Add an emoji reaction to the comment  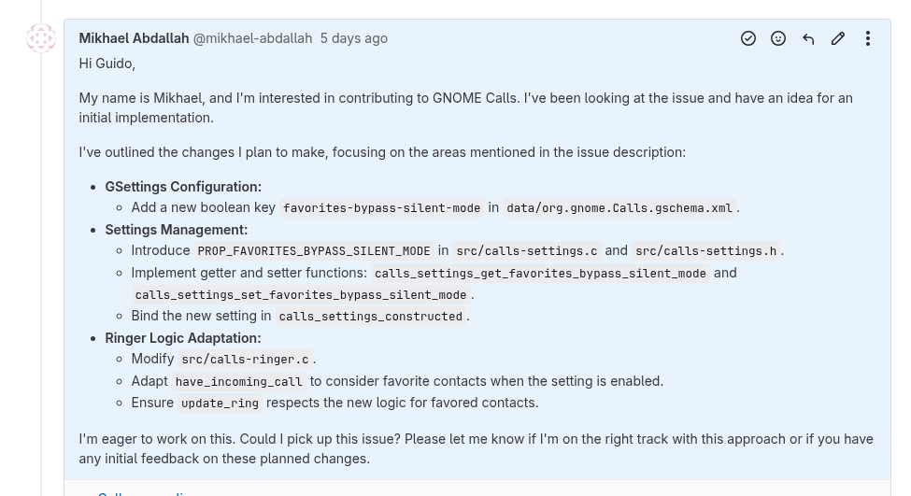778,38
